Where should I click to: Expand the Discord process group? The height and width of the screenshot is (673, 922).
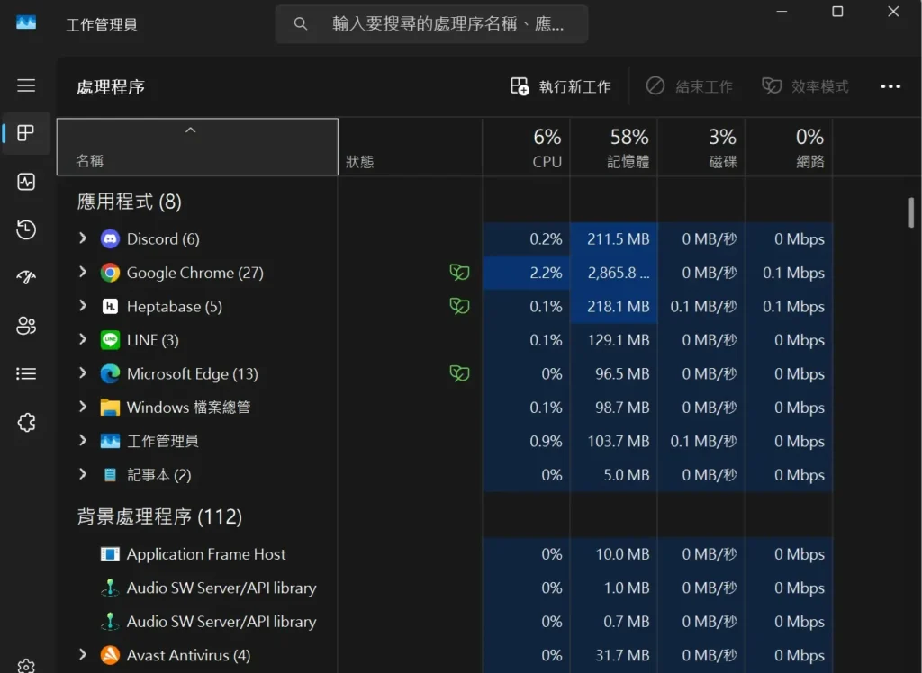pyautogui.click(x=82, y=238)
